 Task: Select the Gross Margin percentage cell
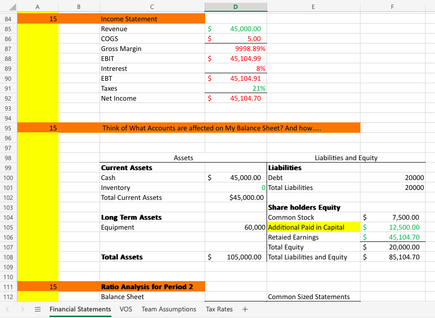click(x=235, y=49)
